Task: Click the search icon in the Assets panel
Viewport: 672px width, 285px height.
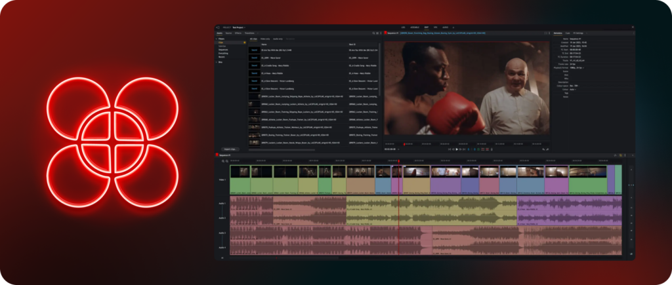Action: pos(375,32)
